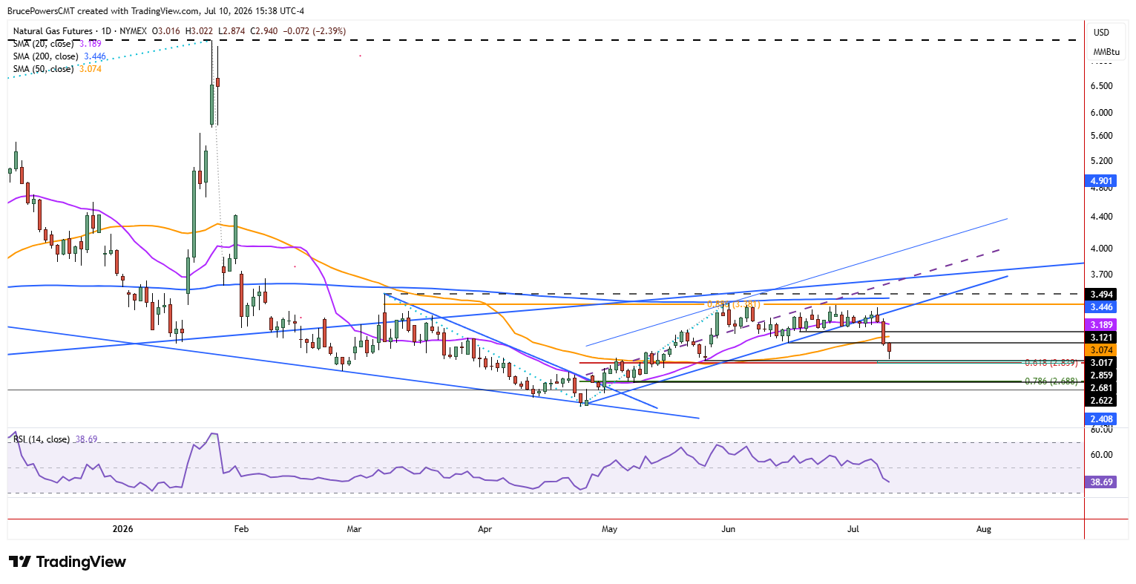This screenshot has width=1136, height=584.
Task: Click the 6.500 price axis tick
Action: point(1101,86)
